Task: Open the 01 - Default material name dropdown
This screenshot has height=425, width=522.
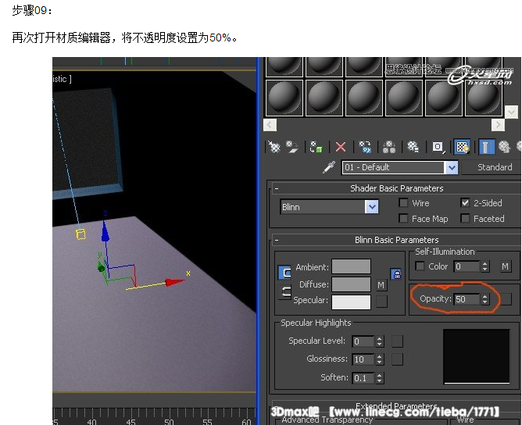Action: (x=451, y=167)
